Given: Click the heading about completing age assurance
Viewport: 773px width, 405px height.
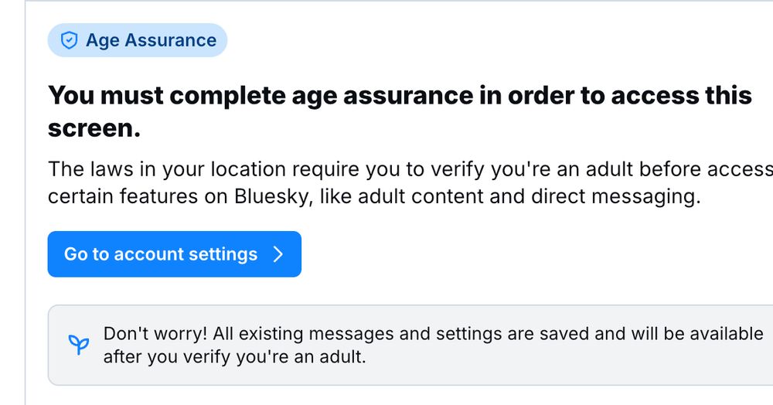Looking at the screenshot, I should pyautogui.click(x=400, y=111).
